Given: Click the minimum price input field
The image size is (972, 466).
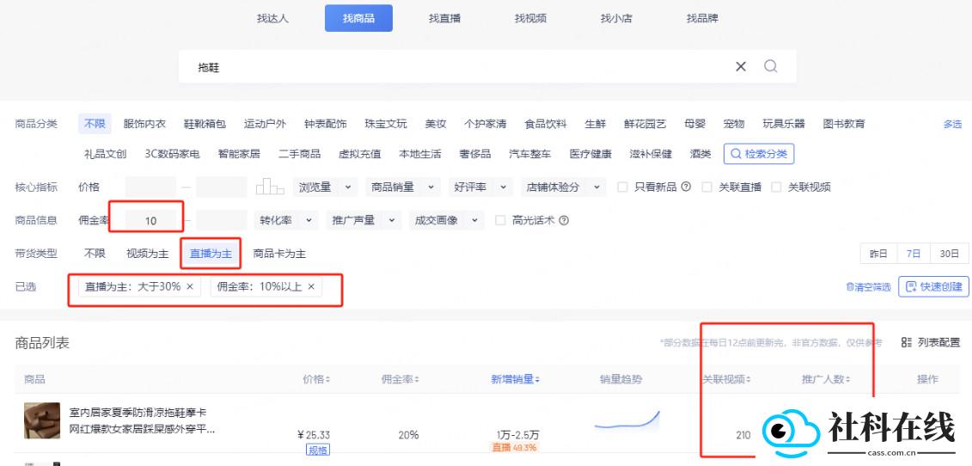Looking at the screenshot, I should pos(150,187).
